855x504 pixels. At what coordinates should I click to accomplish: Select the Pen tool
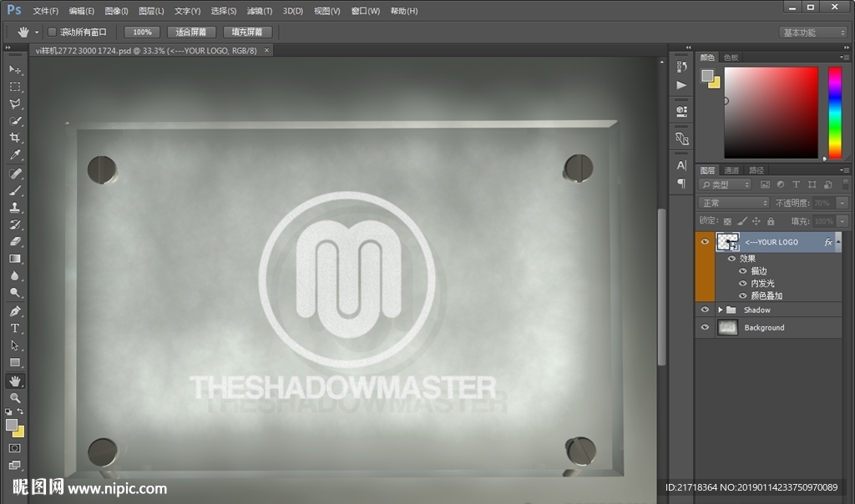coord(15,311)
